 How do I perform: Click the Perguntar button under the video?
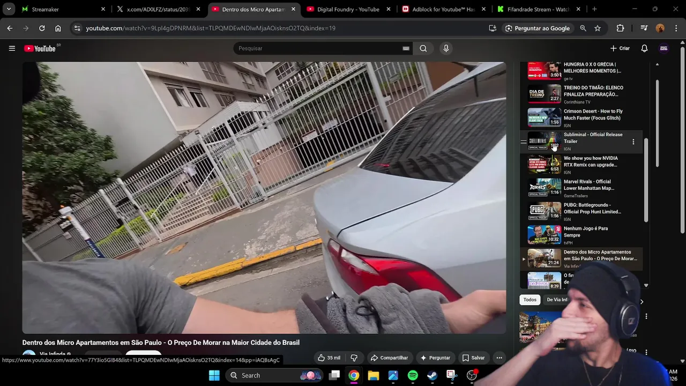point(435,358)
